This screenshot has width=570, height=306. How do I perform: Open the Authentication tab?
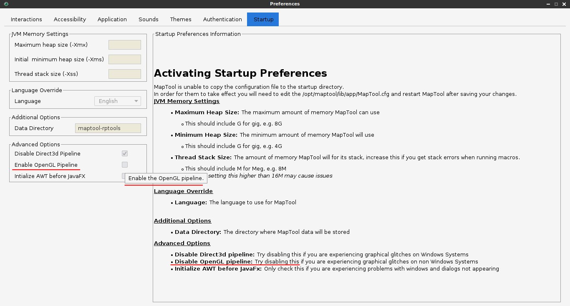coord(222,19)
